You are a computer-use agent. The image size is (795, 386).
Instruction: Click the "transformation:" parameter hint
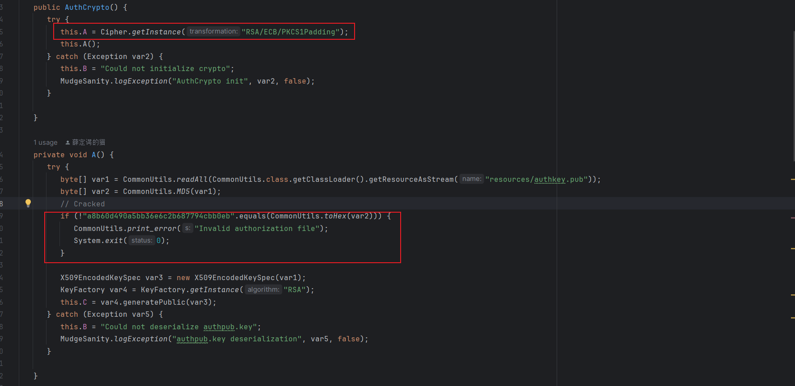point(213,31)
